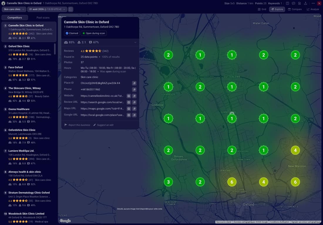
Task: Copy the Maps URL link
Action: click(x=134, y=109)
